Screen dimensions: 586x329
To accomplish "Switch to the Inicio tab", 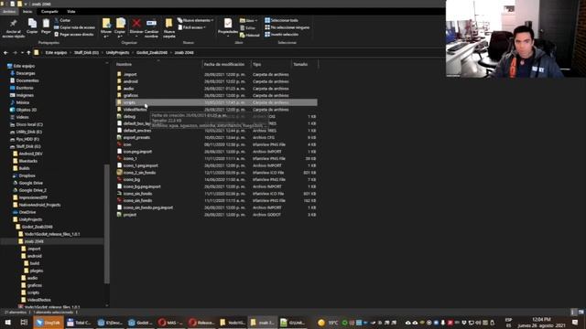I will pos(27,12).
